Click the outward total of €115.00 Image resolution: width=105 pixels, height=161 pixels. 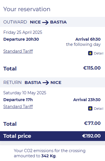pyautogui.click(x=92, y=68)
